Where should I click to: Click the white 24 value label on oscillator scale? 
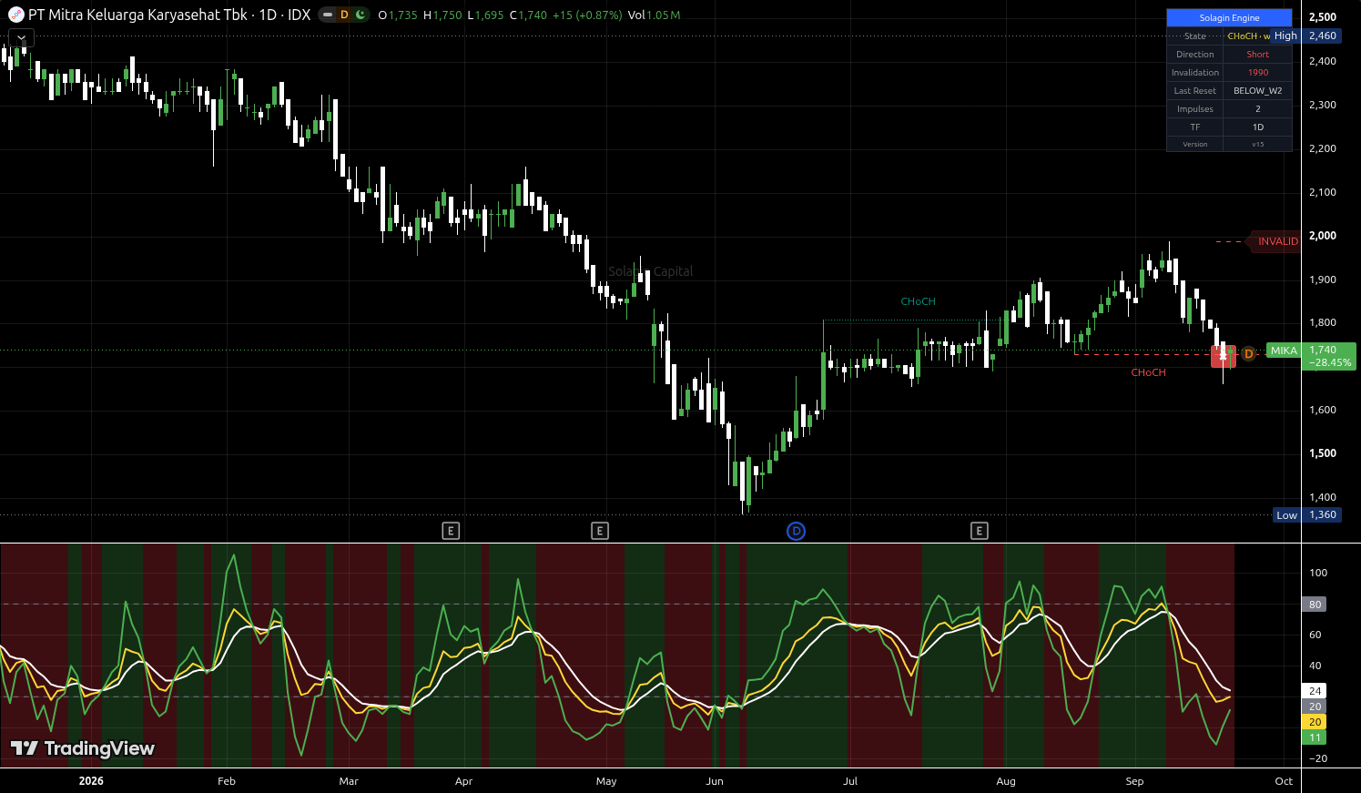click(1315, 691)
